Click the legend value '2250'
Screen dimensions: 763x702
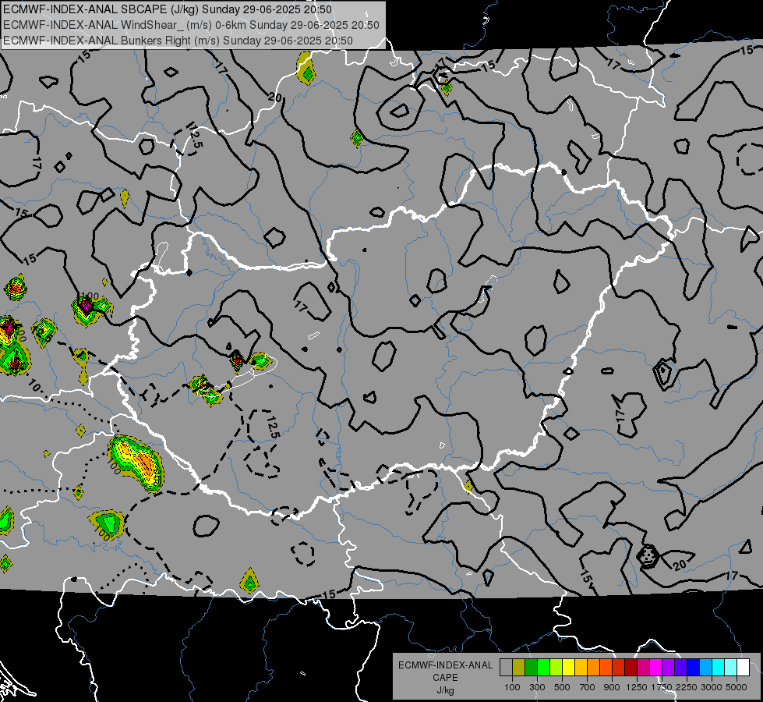(687, 687)
